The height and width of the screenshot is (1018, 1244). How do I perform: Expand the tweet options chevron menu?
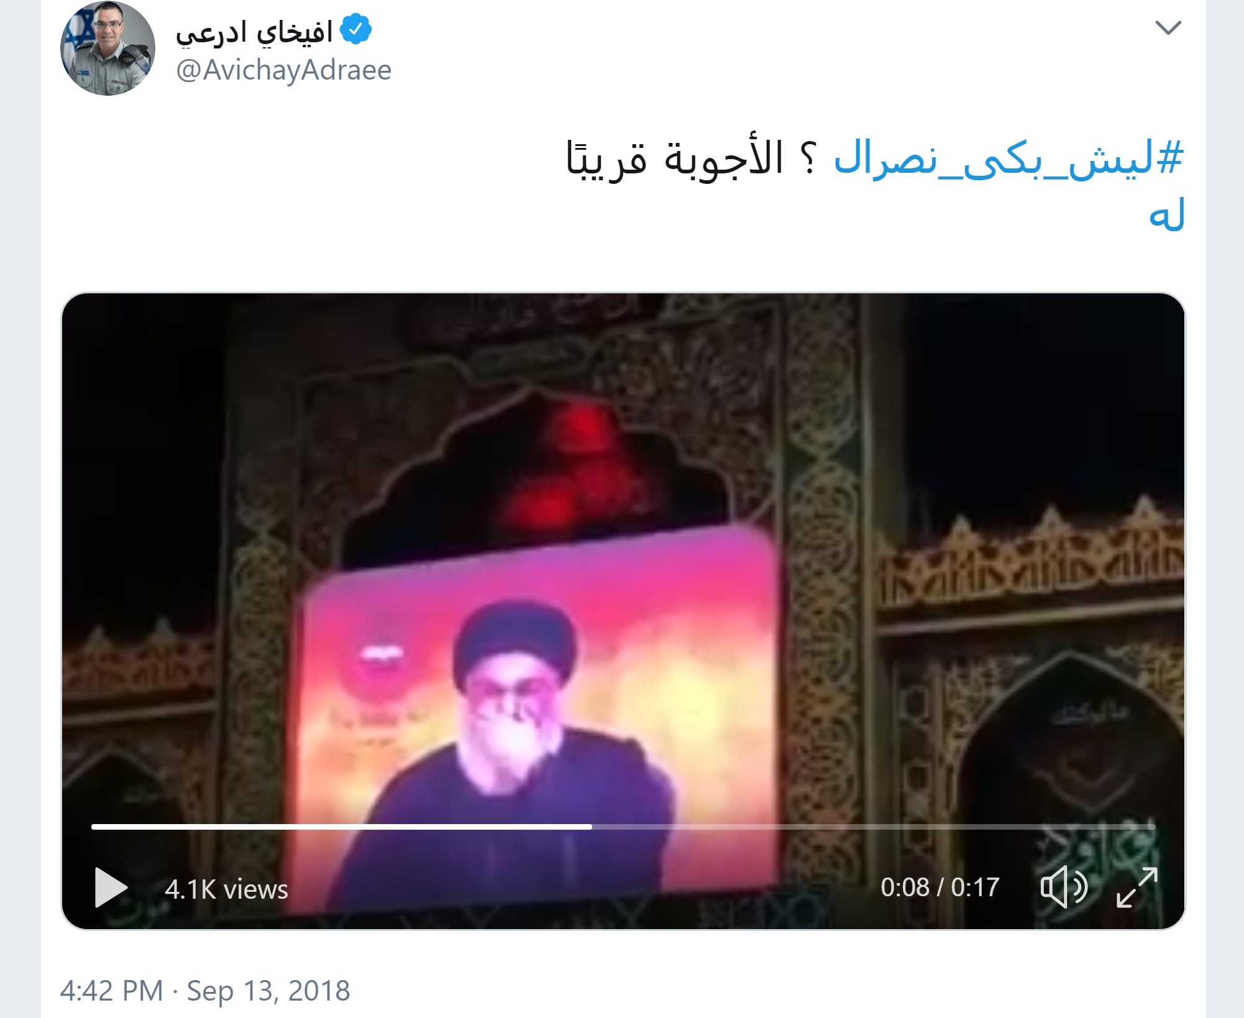[1168, 28]
